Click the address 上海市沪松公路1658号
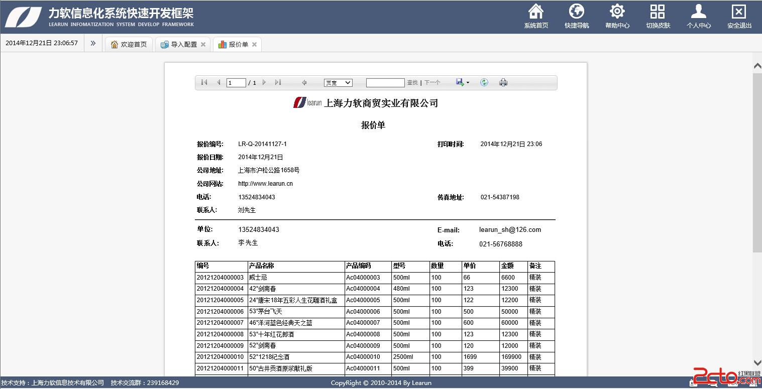 (269, 171)
